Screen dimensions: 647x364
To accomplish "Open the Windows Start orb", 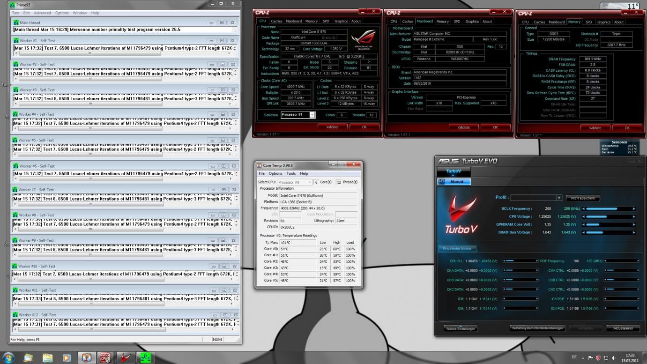I will coord(8,357).
